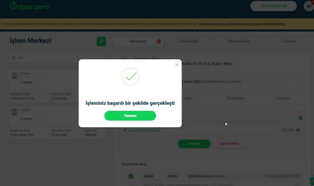The image size is (314, 186).
Task: Click the Paperzero logo
Action: point(29,6)
